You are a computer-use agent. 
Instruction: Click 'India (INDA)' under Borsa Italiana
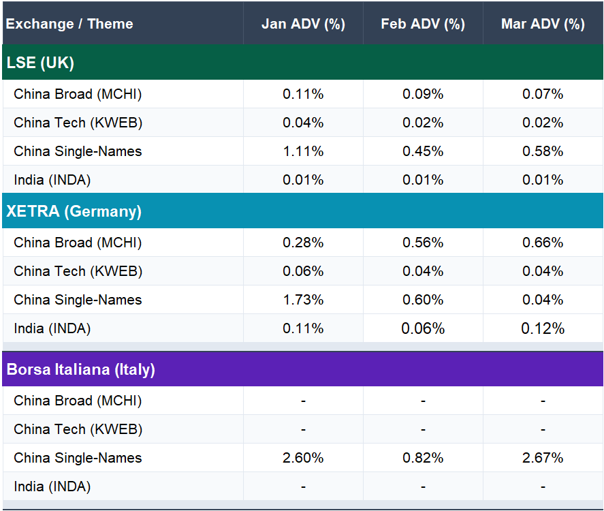(52, 486)
